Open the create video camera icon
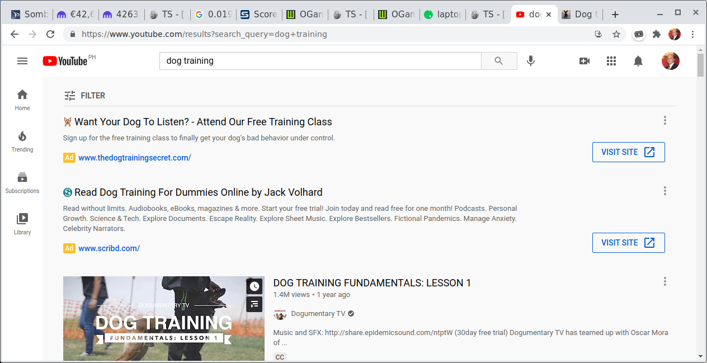 tap(585, 61)
